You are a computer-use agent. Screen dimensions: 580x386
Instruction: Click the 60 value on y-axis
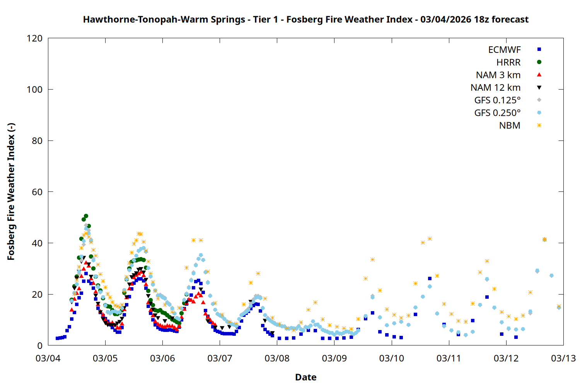(37, 192)
